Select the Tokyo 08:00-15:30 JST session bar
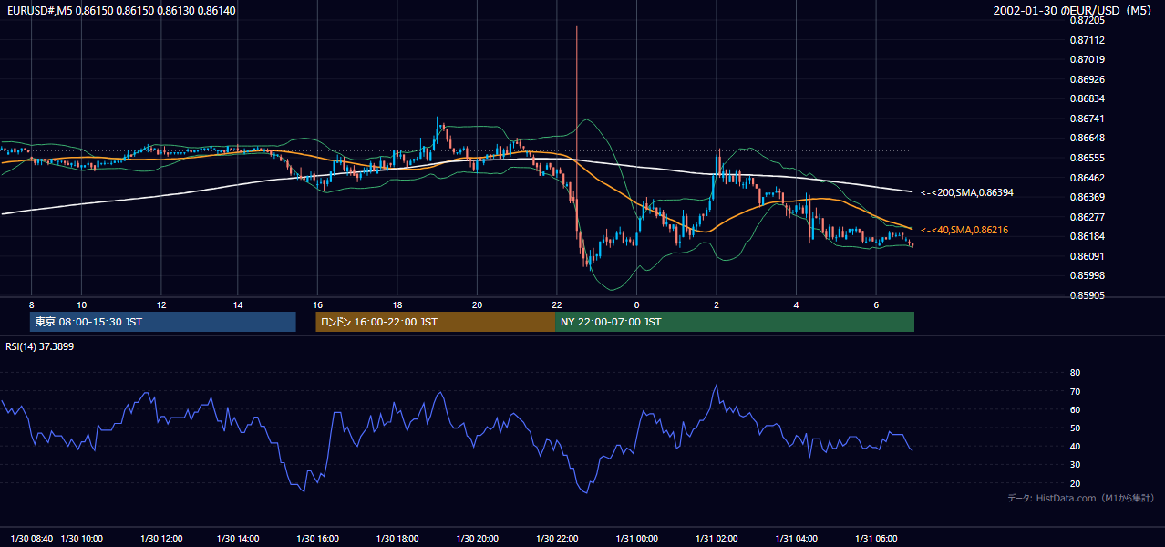The height and width of the screenshot is (547, 1165). click(163, 322)
